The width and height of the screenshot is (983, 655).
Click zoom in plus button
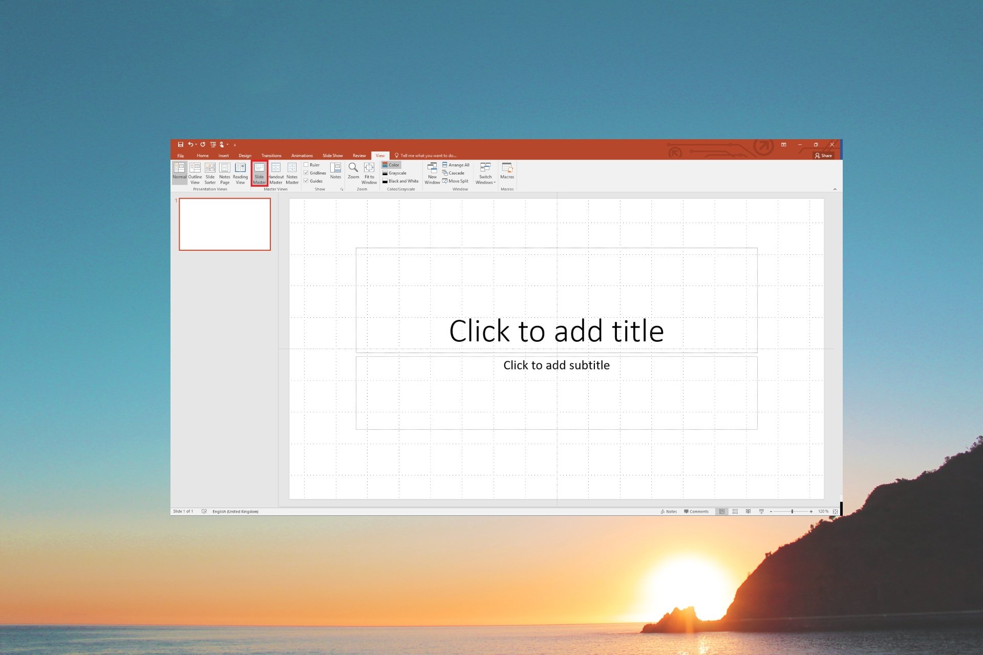811,511
